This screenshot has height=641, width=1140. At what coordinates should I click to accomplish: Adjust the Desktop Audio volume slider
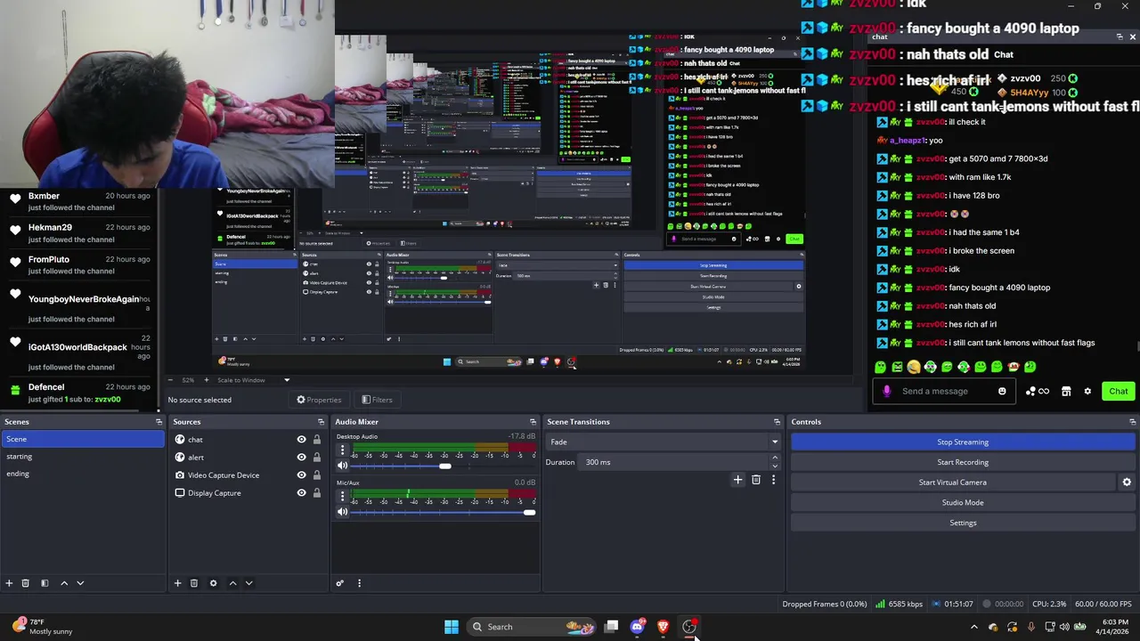point(444,466)
